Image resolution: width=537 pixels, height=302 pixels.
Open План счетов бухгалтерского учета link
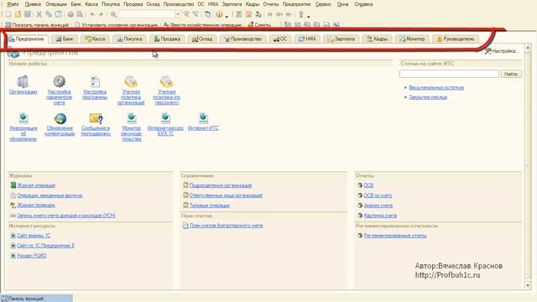pyautogui.click(x=226, y=226)
